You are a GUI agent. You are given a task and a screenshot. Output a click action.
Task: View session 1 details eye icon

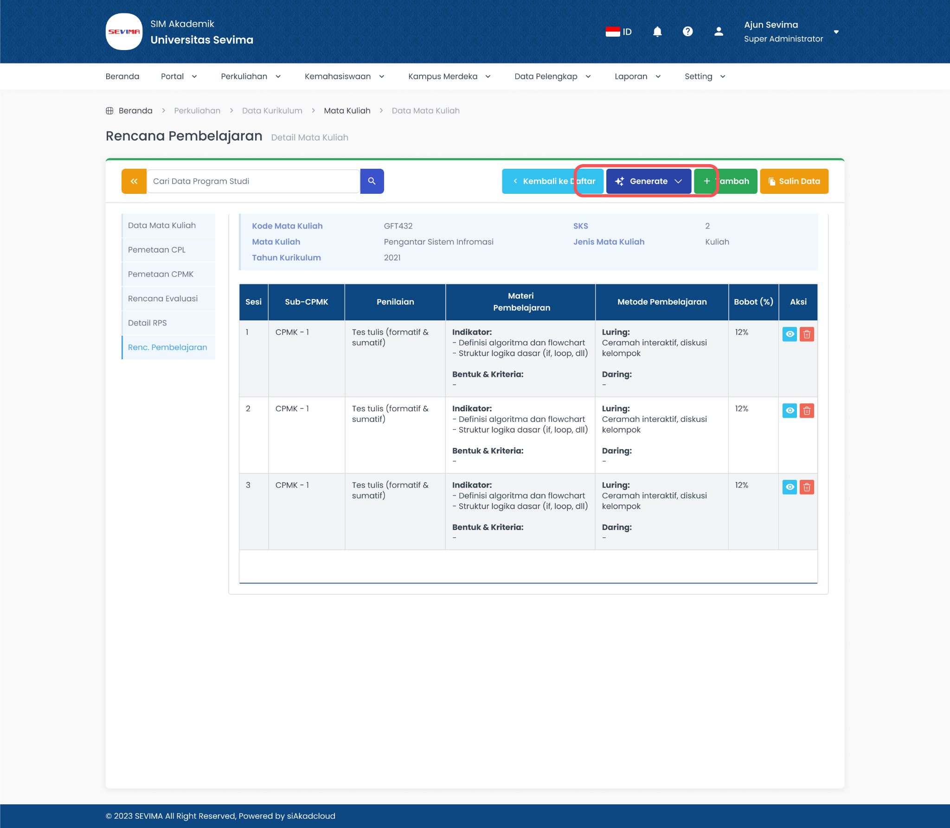pos(790,334)
